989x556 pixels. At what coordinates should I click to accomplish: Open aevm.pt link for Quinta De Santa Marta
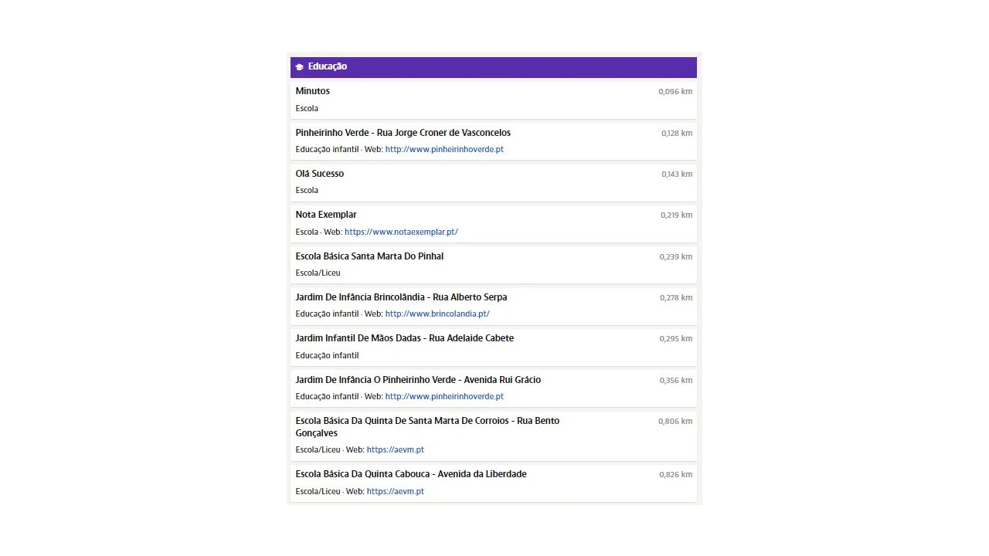[x=395, y=449]
